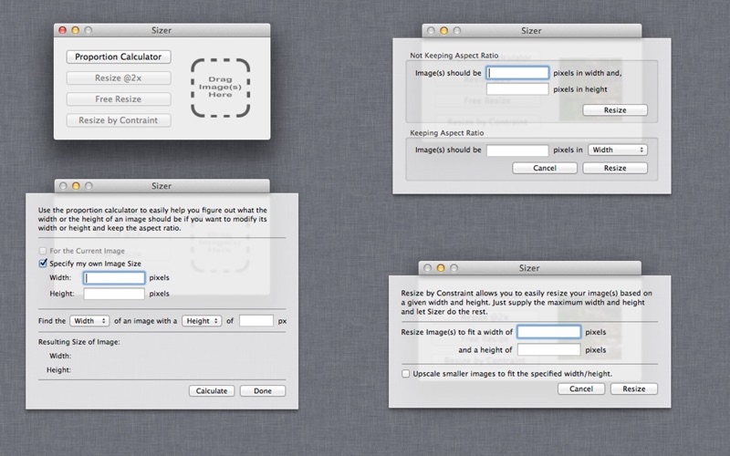Minimize the Proportion Calculator Sizer window (yellow button)

point(76,186)
